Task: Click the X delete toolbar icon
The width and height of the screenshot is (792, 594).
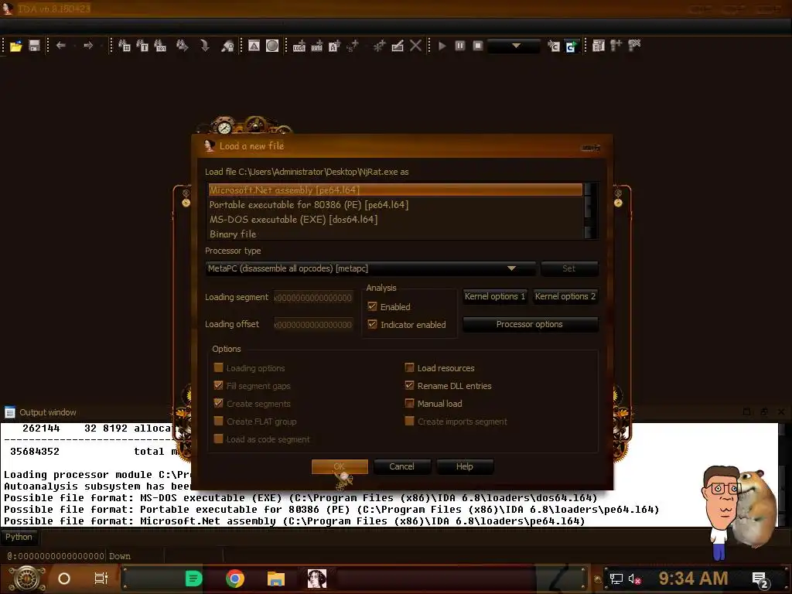Action: pos(415,46)
